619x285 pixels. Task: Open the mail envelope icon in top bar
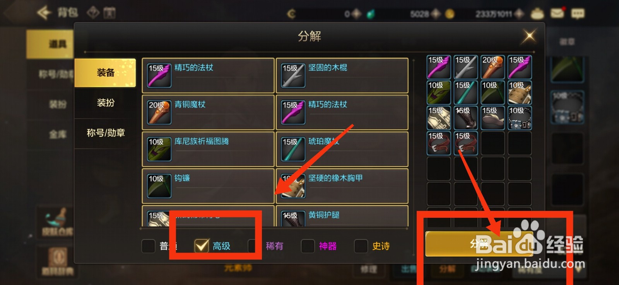point(557,14)
